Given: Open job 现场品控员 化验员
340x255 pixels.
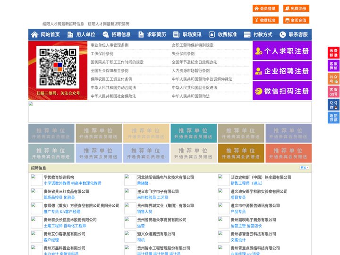Looking at the screenshot, I should (x=59, y=197).
